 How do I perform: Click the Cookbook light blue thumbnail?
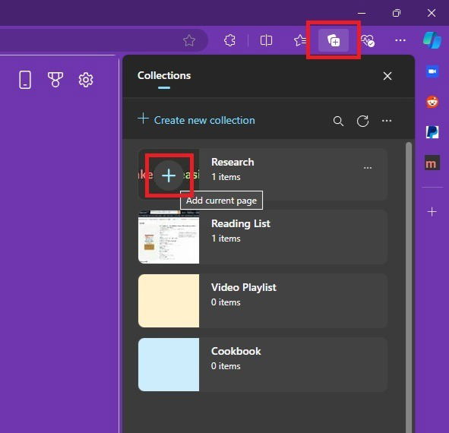coord(169,365)
